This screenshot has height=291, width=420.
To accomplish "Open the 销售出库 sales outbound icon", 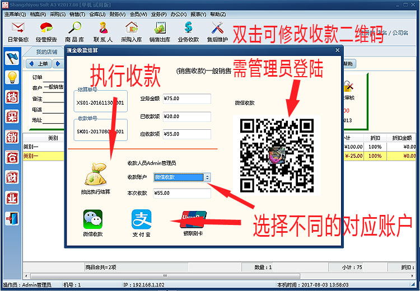I will click(160, 32).
